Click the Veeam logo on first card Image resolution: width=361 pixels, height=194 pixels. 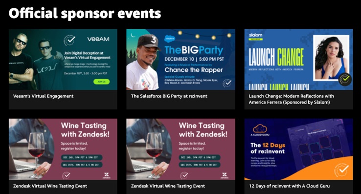point(98,39)
